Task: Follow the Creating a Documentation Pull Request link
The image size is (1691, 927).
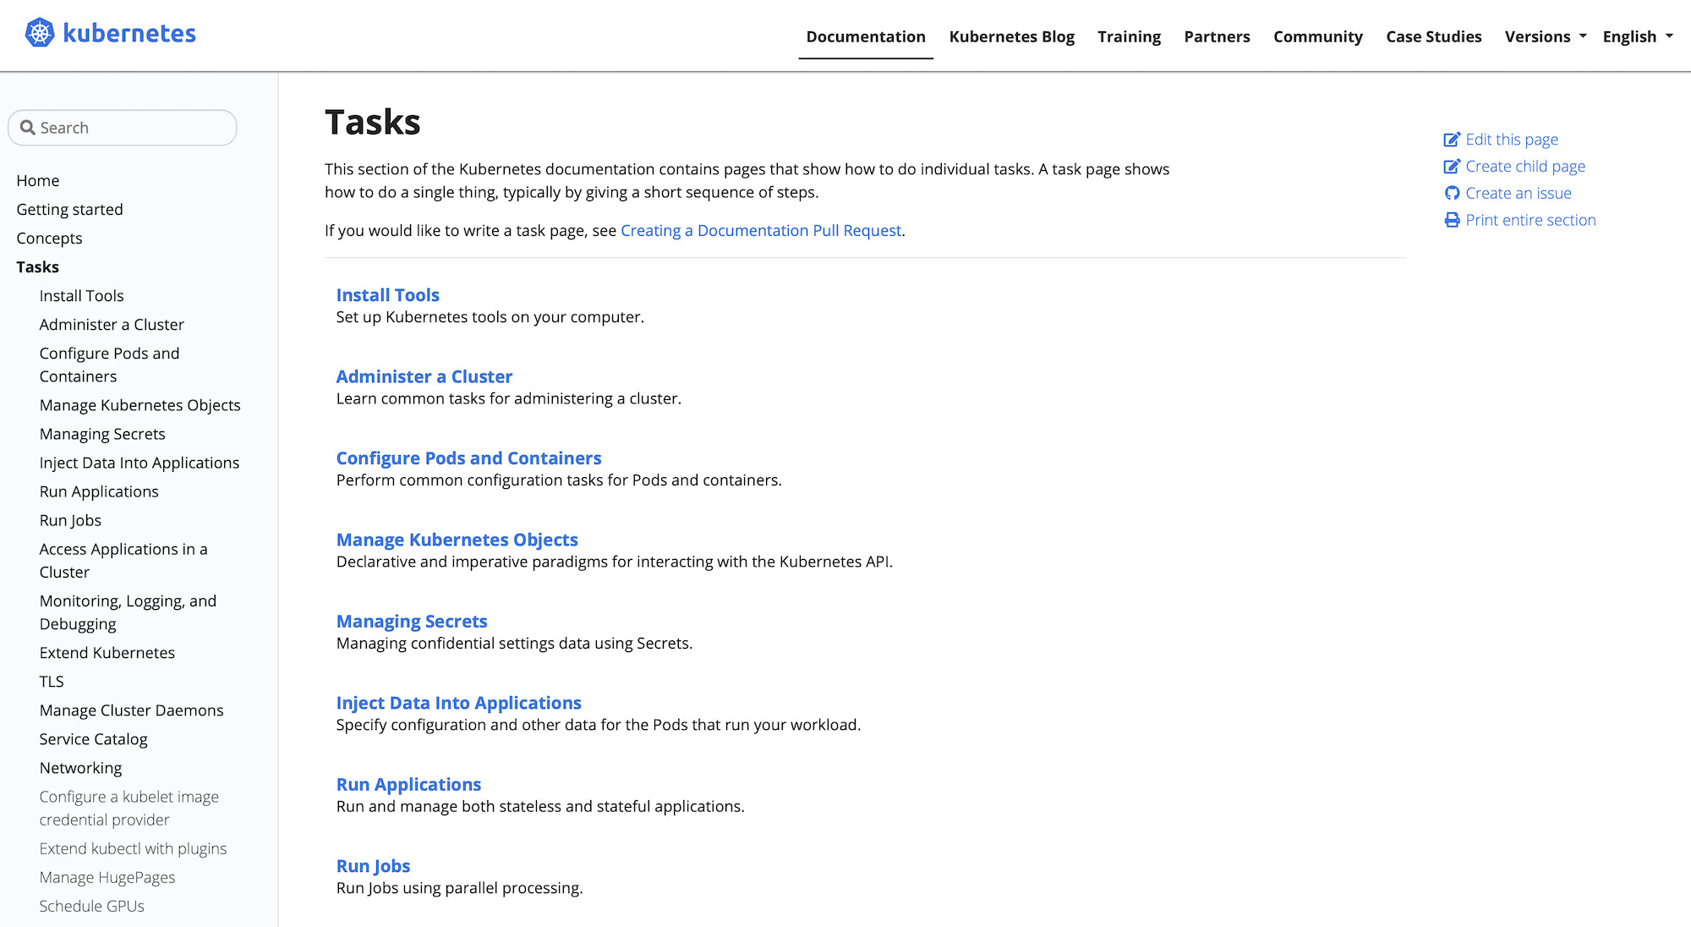Action: [x=760, y=231]
